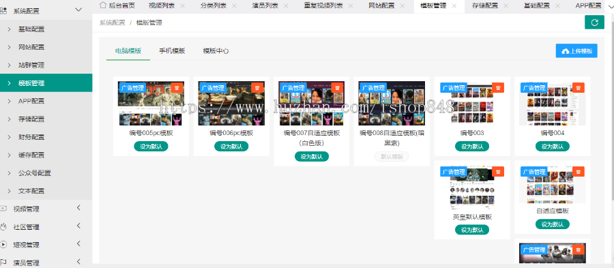
Task: Click the 系统配置 breadcrumb link
Action: point(112,23)
